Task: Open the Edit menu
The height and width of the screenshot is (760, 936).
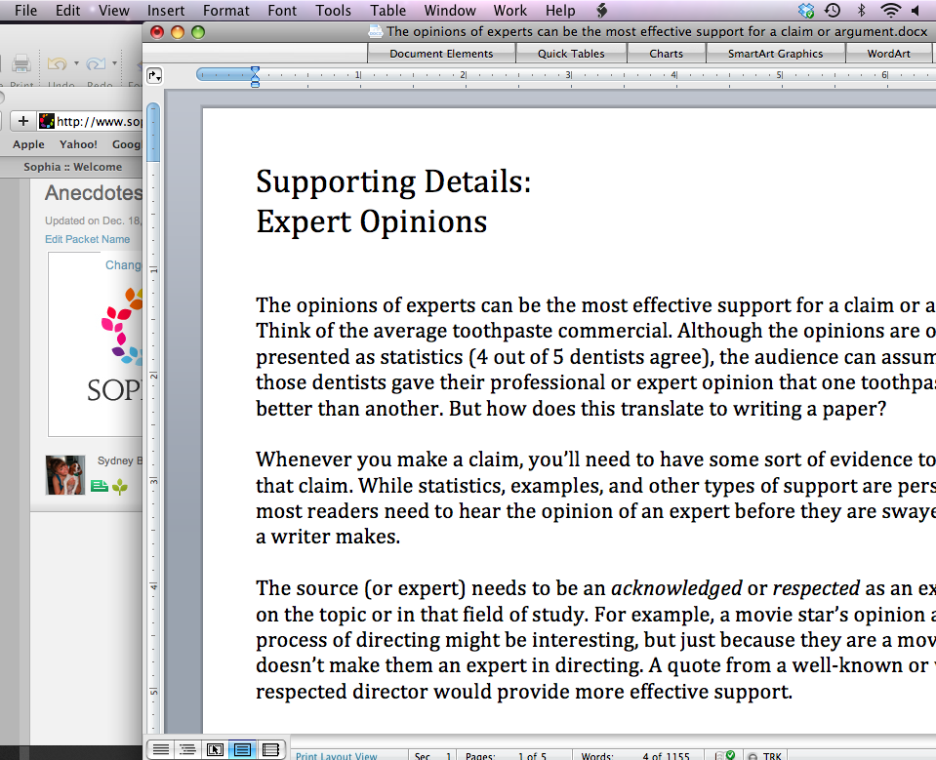Action: click(68, 11)
